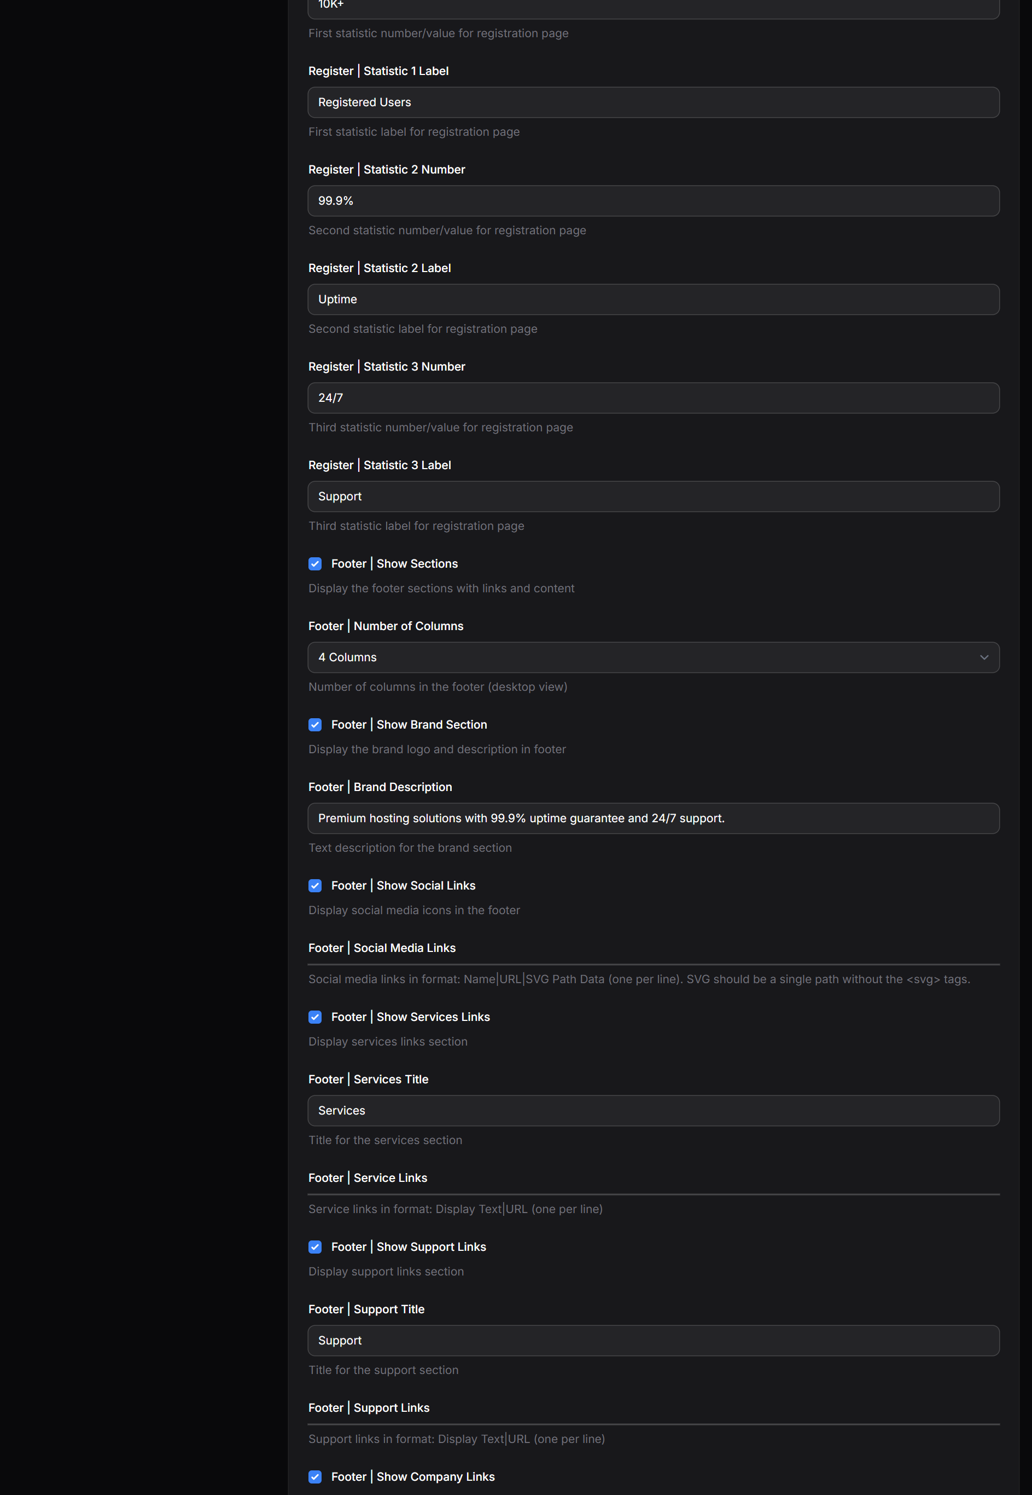
Task: Click the "Footer | Number of Columns" label text
Action: click(386, 626)
